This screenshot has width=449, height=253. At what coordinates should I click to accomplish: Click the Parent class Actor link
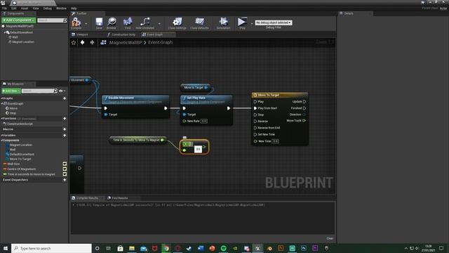(443, 8)
